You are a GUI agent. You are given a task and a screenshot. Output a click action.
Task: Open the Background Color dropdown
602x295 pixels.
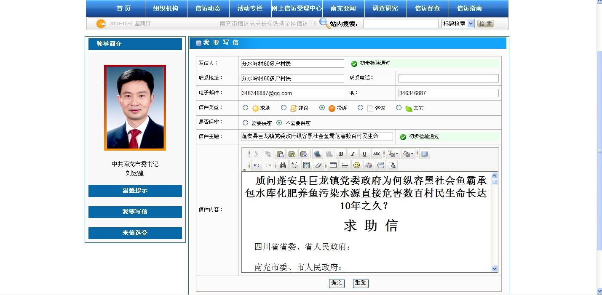pos(408,154)
